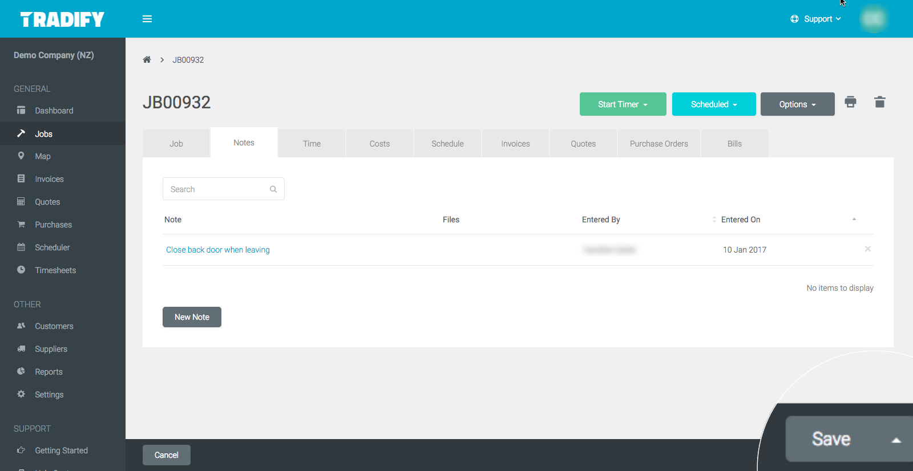913x471 pixels.
Task: Sort notes by Entered On column
Action: 741,220
